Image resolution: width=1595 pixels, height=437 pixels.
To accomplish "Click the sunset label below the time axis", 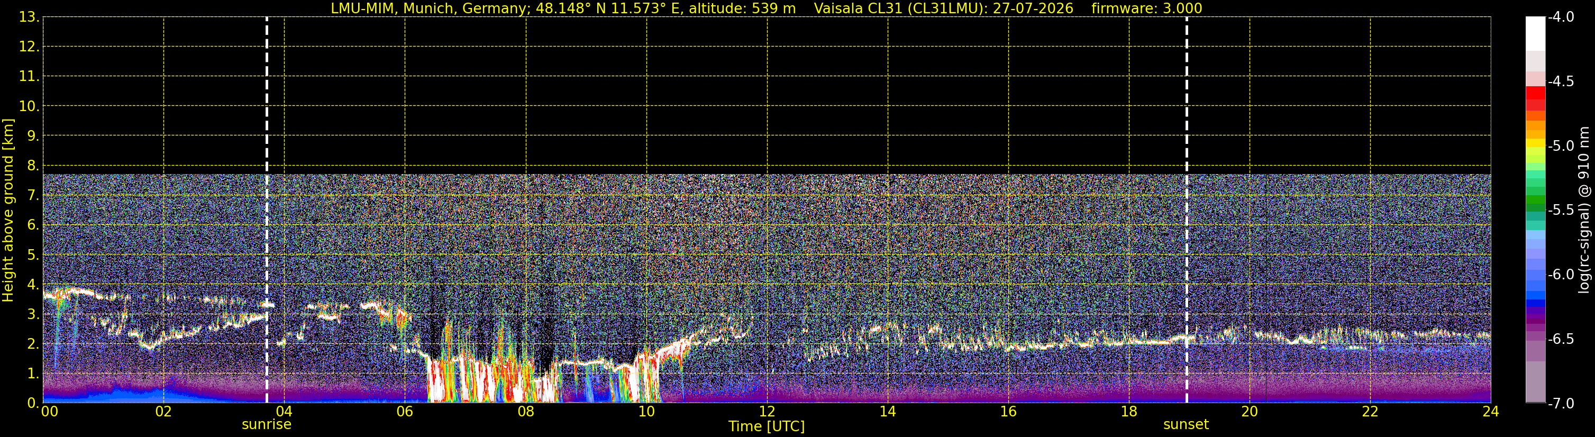I will (1186, 425).
